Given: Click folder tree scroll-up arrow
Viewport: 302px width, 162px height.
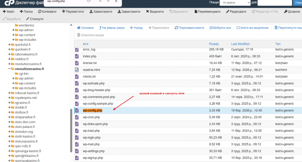Looking at the screenshot, I should (x=71, y=25).
